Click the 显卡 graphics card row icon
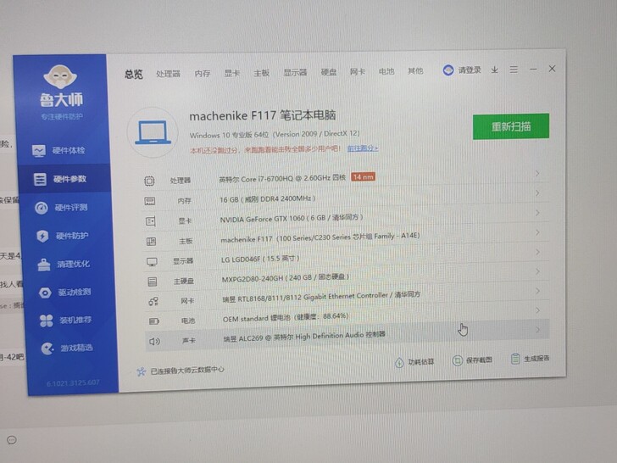 150,221
